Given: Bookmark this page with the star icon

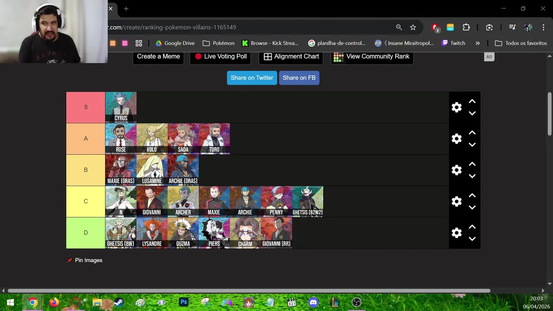Looking at the screenshot, I should (x=413, y=27).
